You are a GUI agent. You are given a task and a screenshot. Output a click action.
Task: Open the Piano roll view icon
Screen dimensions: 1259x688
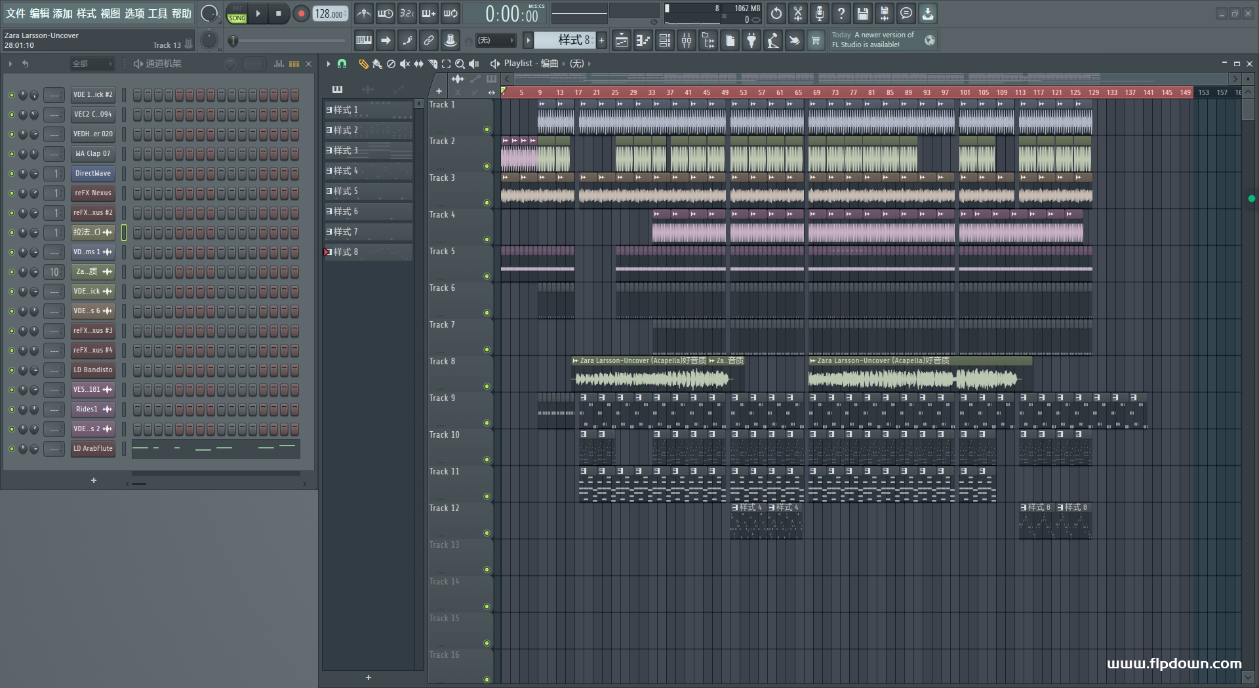tap(643, 41)
